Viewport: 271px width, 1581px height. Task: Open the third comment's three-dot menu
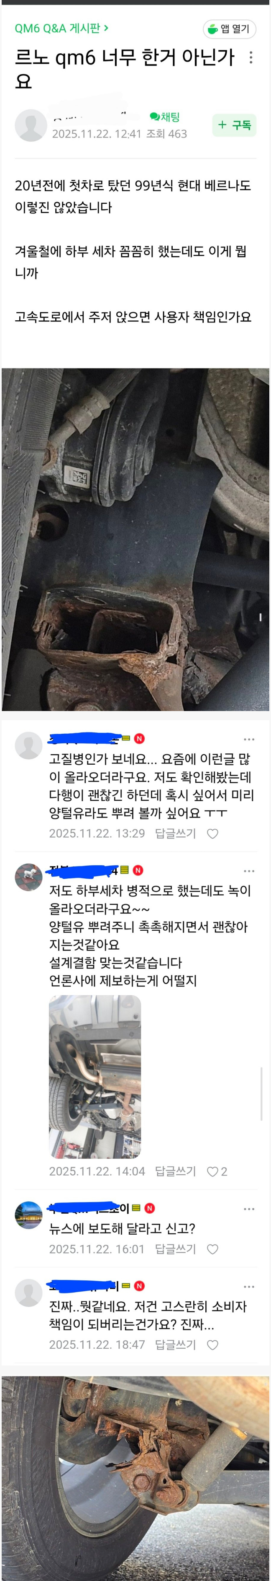click(x=249, y=1209)
